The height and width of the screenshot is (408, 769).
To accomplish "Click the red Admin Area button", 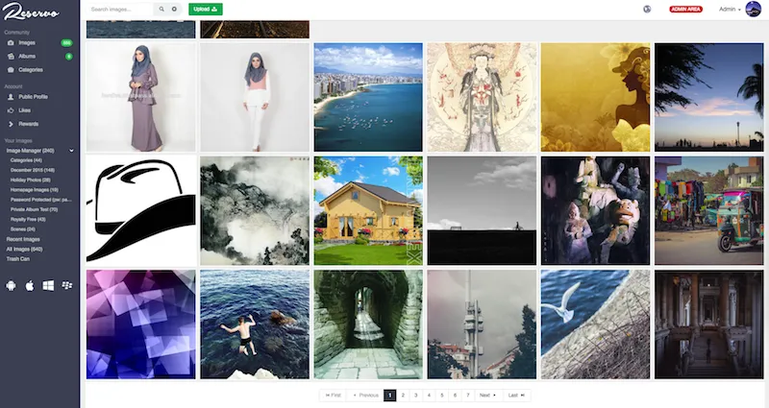I will (685, 9).
